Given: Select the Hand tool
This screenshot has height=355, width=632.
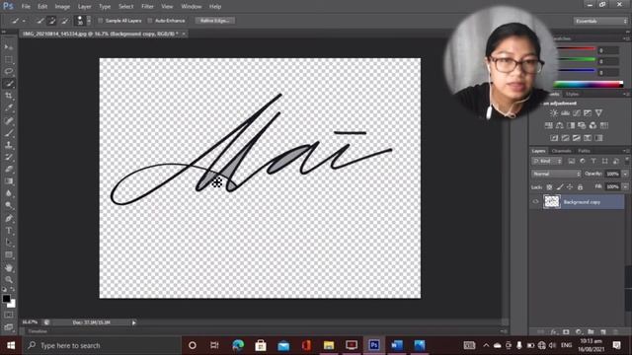Looking at the screenshot, I should click(9, 267).
